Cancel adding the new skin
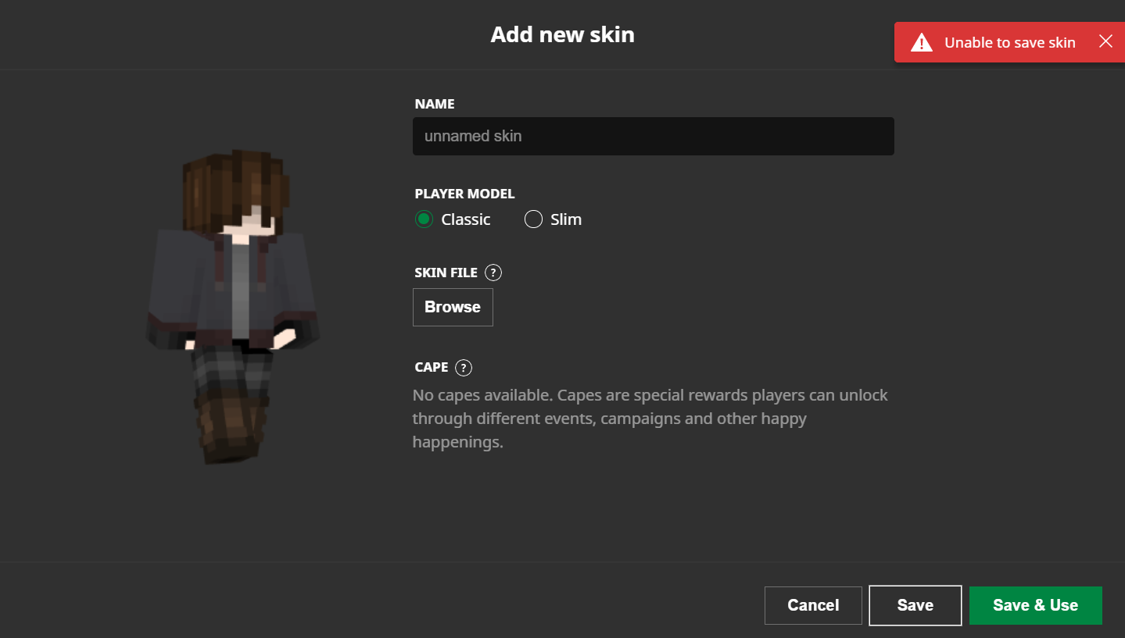Viewport: 1125px width, 638px height. (813, 605)
